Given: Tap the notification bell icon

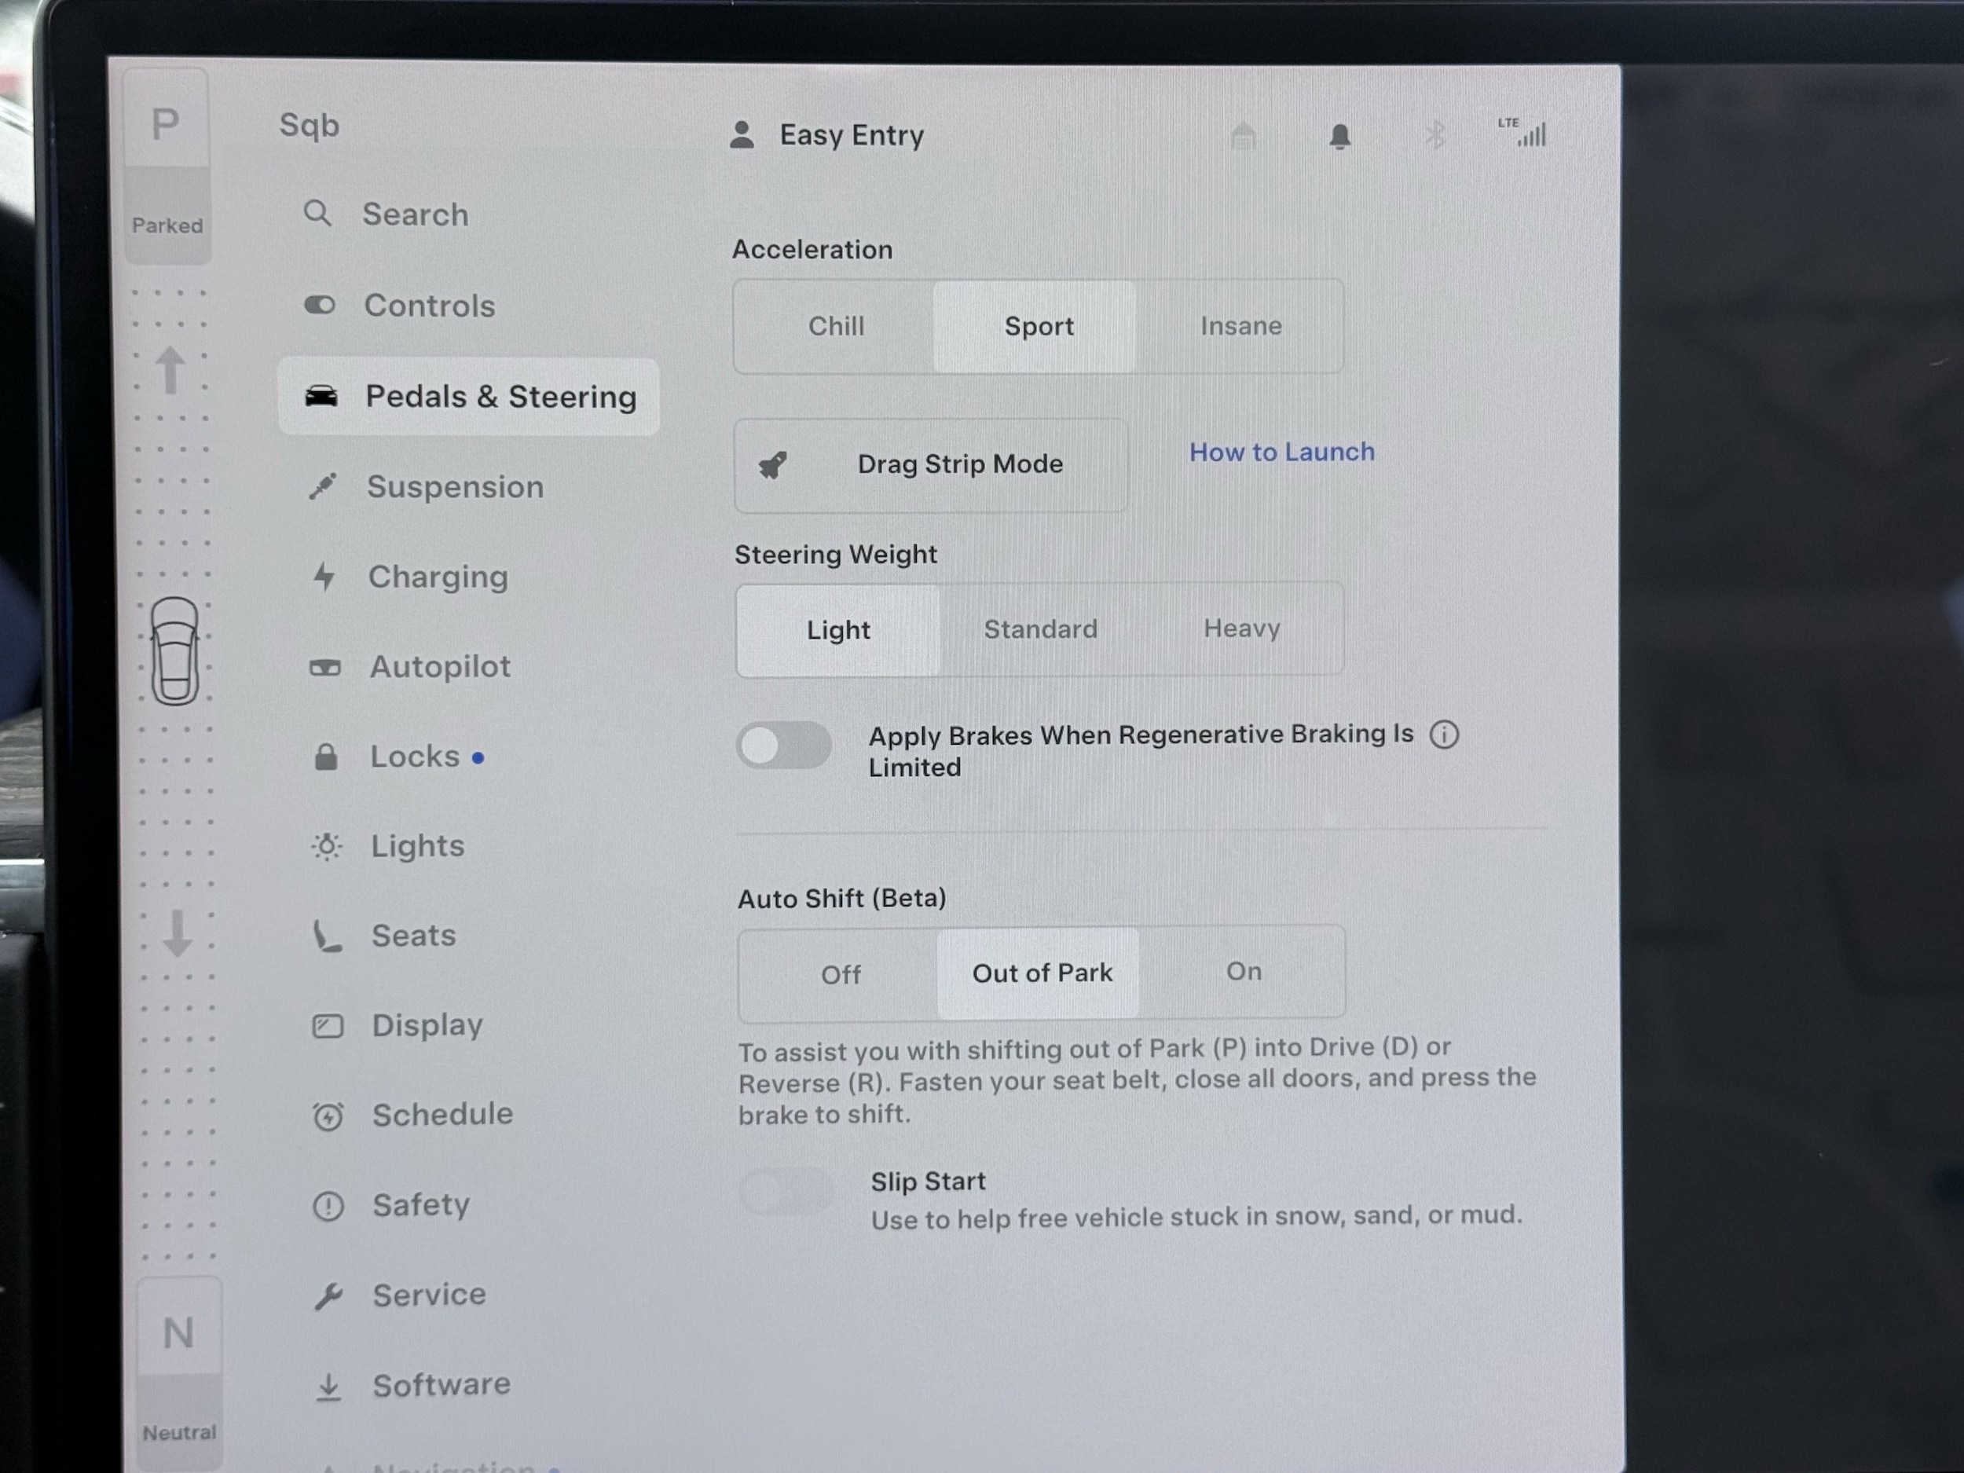Looking at the screenshot, I should click(x=1339, y=137).
